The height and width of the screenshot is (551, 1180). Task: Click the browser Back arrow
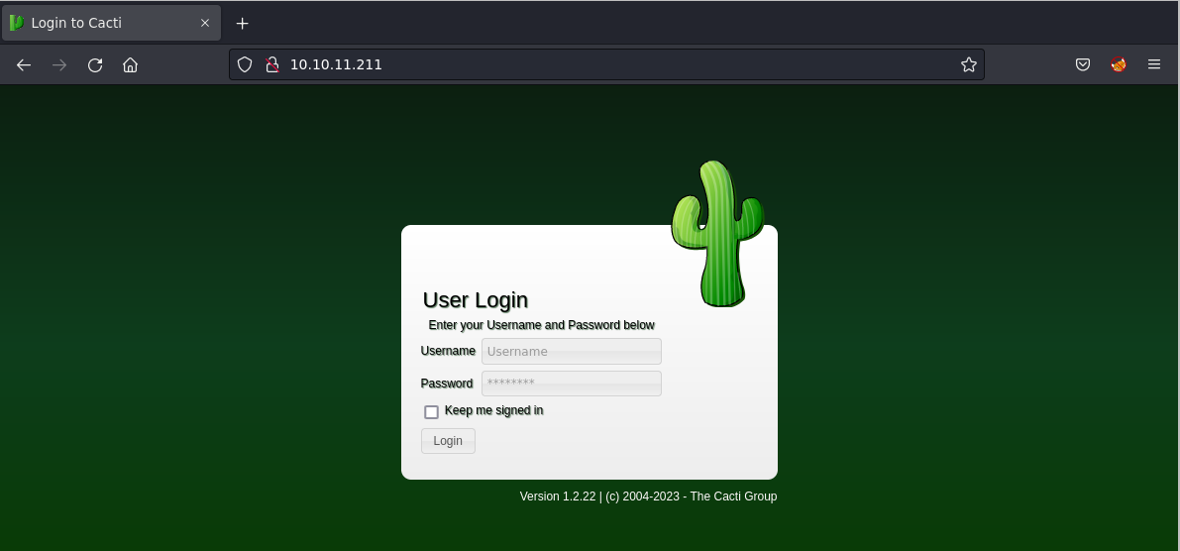pos(24,64)
